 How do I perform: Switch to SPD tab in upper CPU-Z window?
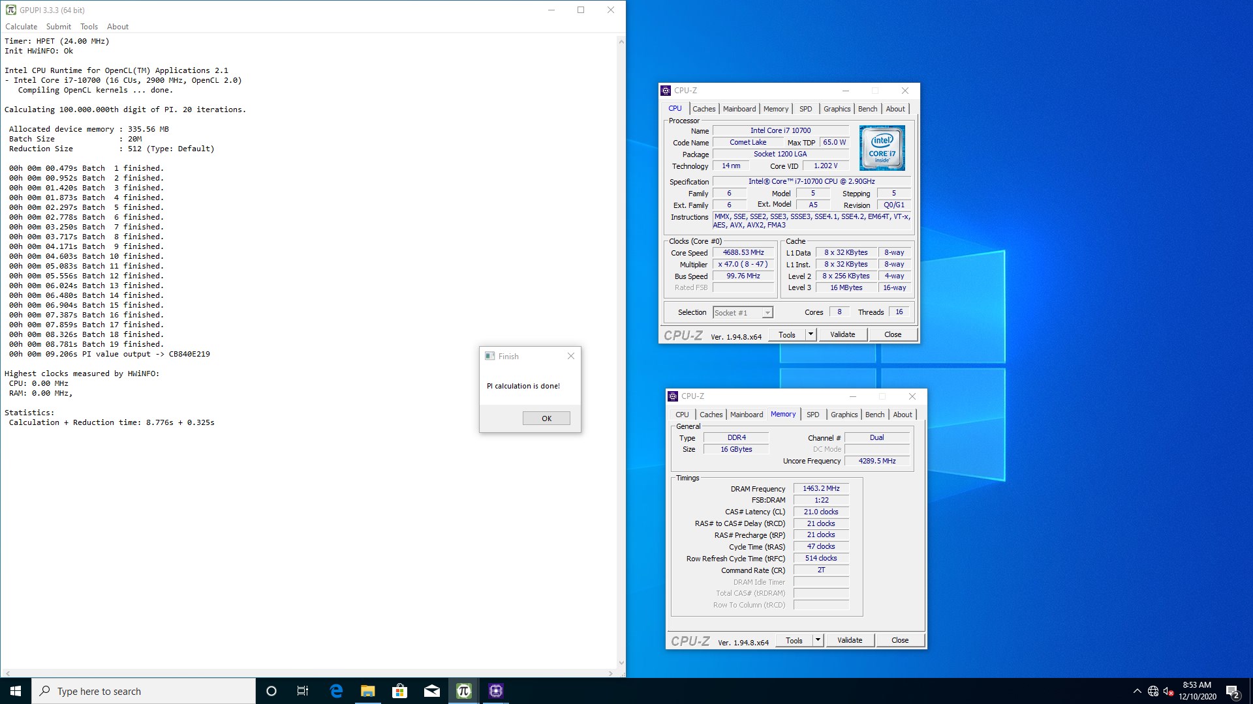click(x=806, y=109)
